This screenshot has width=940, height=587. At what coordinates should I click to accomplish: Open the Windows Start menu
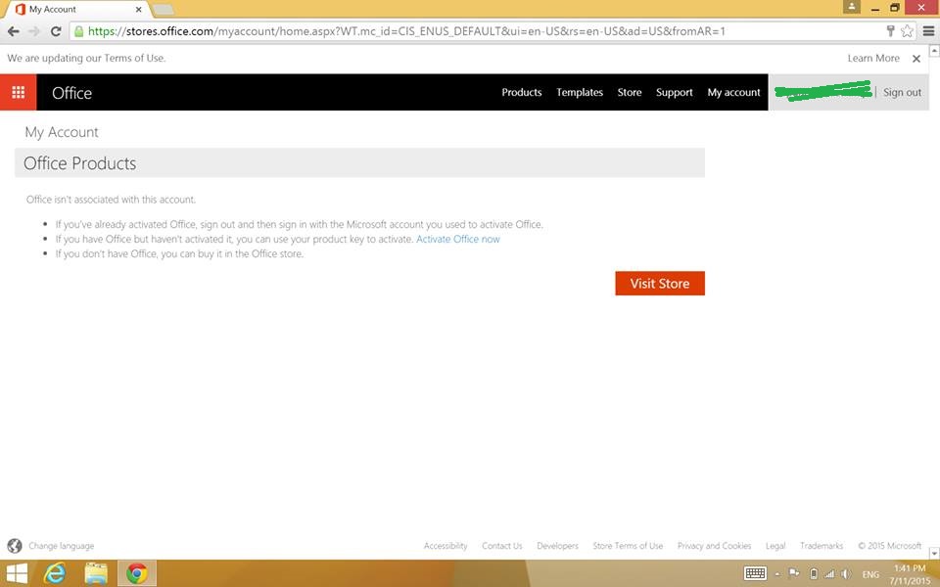(17, 574)
